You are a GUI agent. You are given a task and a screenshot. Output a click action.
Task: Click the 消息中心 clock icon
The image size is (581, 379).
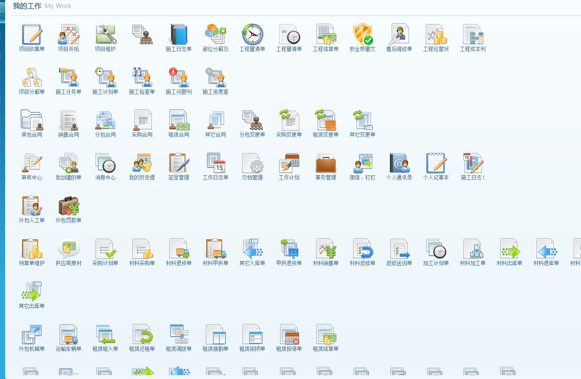(x=105, y=163)
